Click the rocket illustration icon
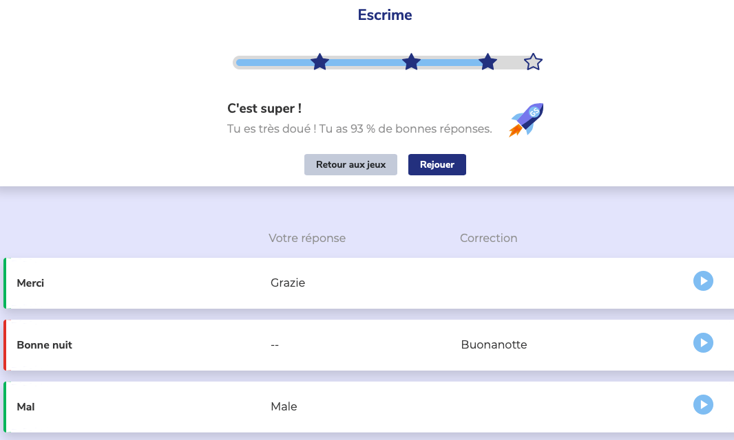 point(527,120)
